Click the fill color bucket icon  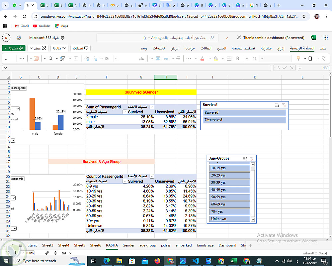(215, 59)
